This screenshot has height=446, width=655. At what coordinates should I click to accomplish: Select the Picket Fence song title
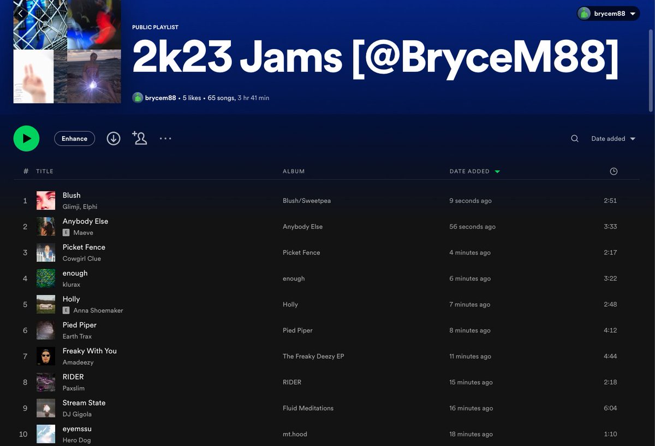click(x=84, y=247)
